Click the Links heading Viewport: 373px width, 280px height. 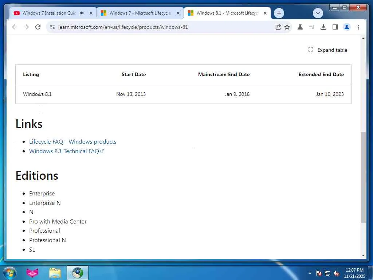click(29, 124)
